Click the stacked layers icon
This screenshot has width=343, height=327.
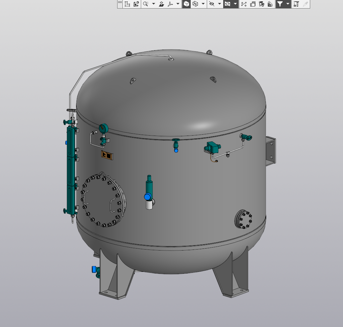[x=270, y=4]
